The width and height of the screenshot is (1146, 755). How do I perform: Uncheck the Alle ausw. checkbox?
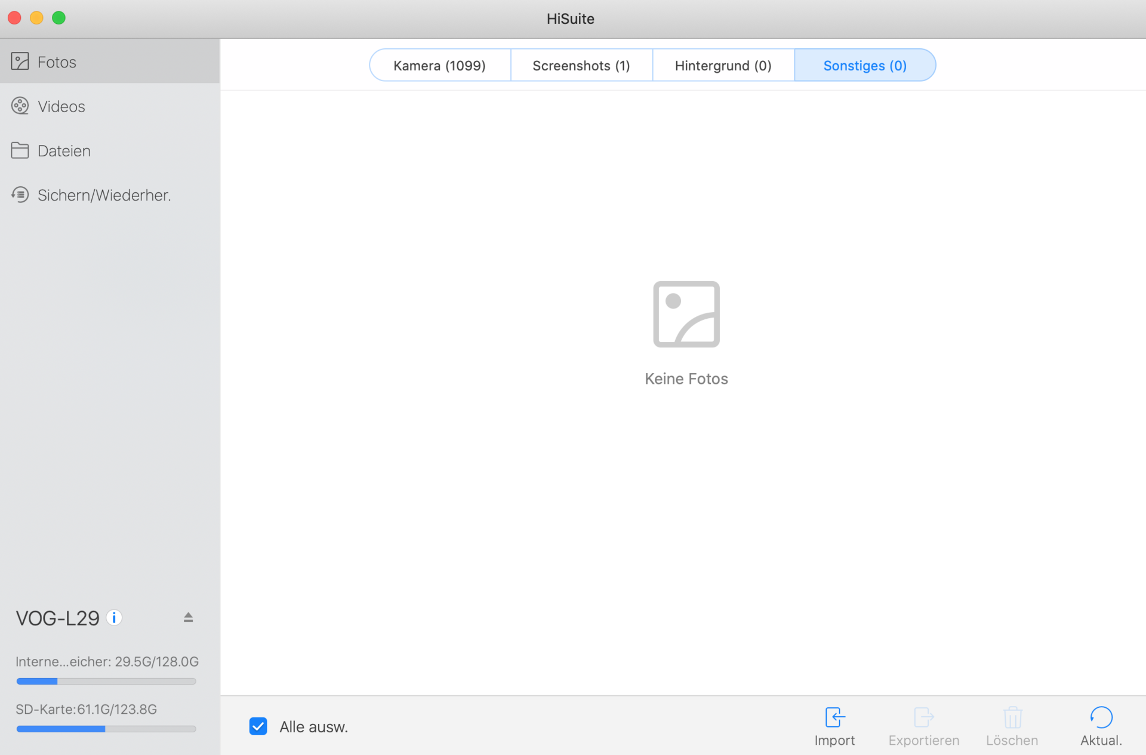pos(258,726)
